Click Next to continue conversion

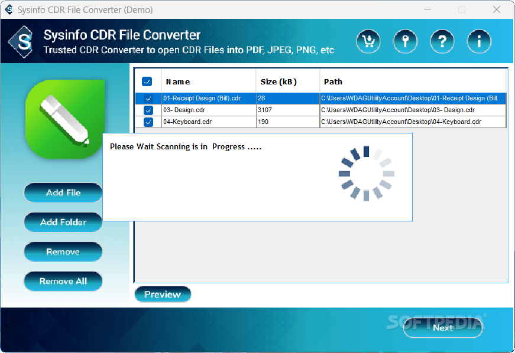pyautogui.click(x=443, y=328)
